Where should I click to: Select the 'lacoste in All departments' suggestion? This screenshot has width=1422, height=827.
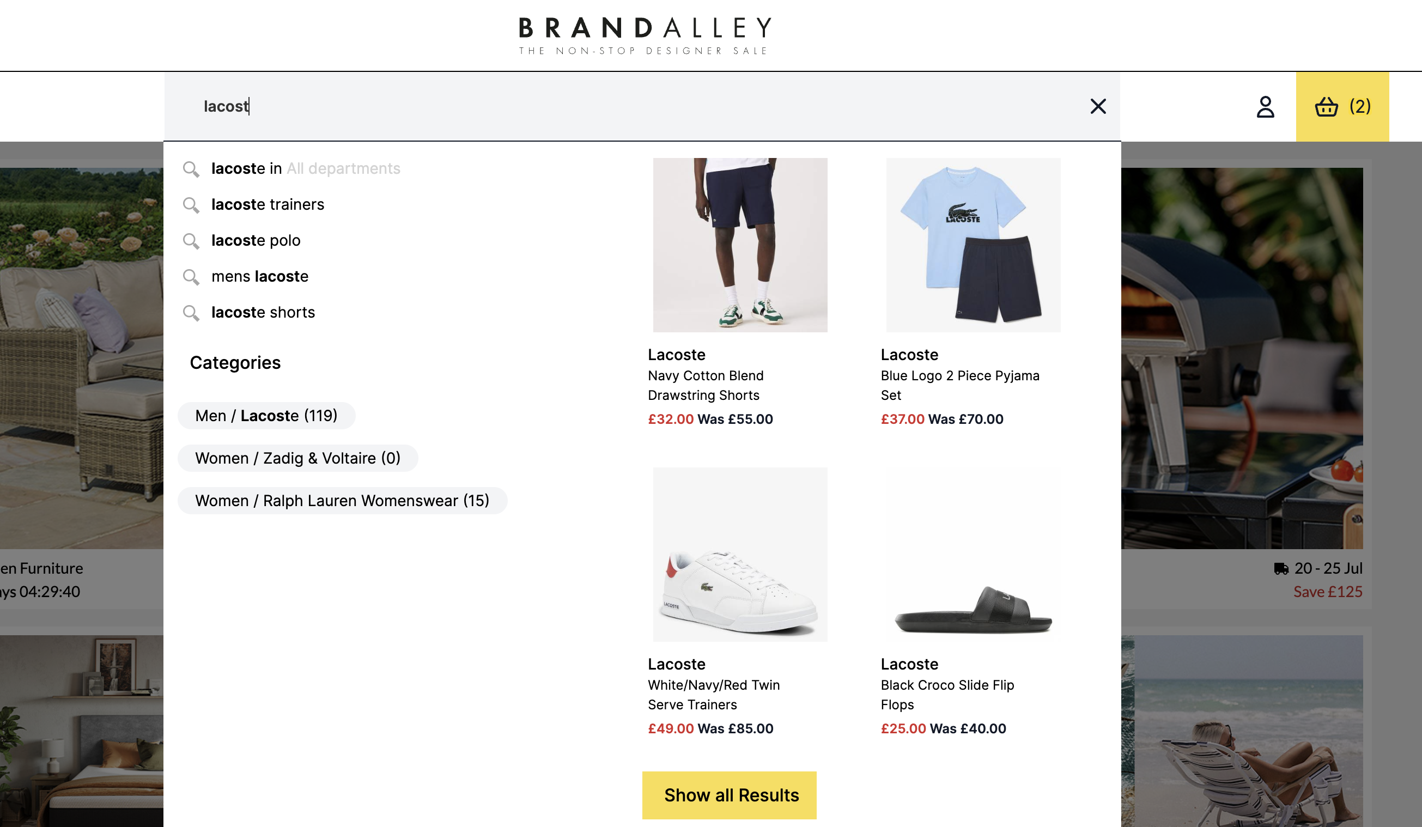coord(305,169)
